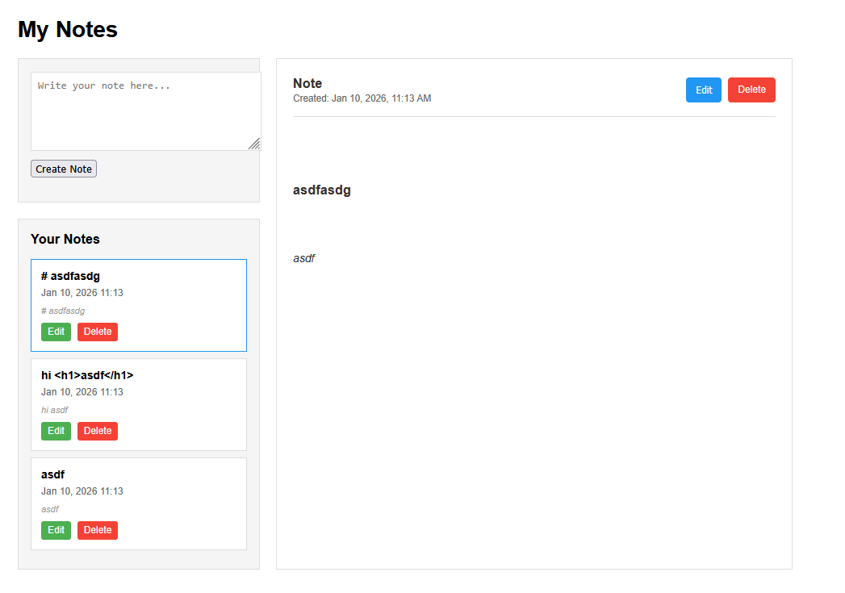
Task: Edit the "# asdfasdg" note from the list
Action: pos(56,332)
